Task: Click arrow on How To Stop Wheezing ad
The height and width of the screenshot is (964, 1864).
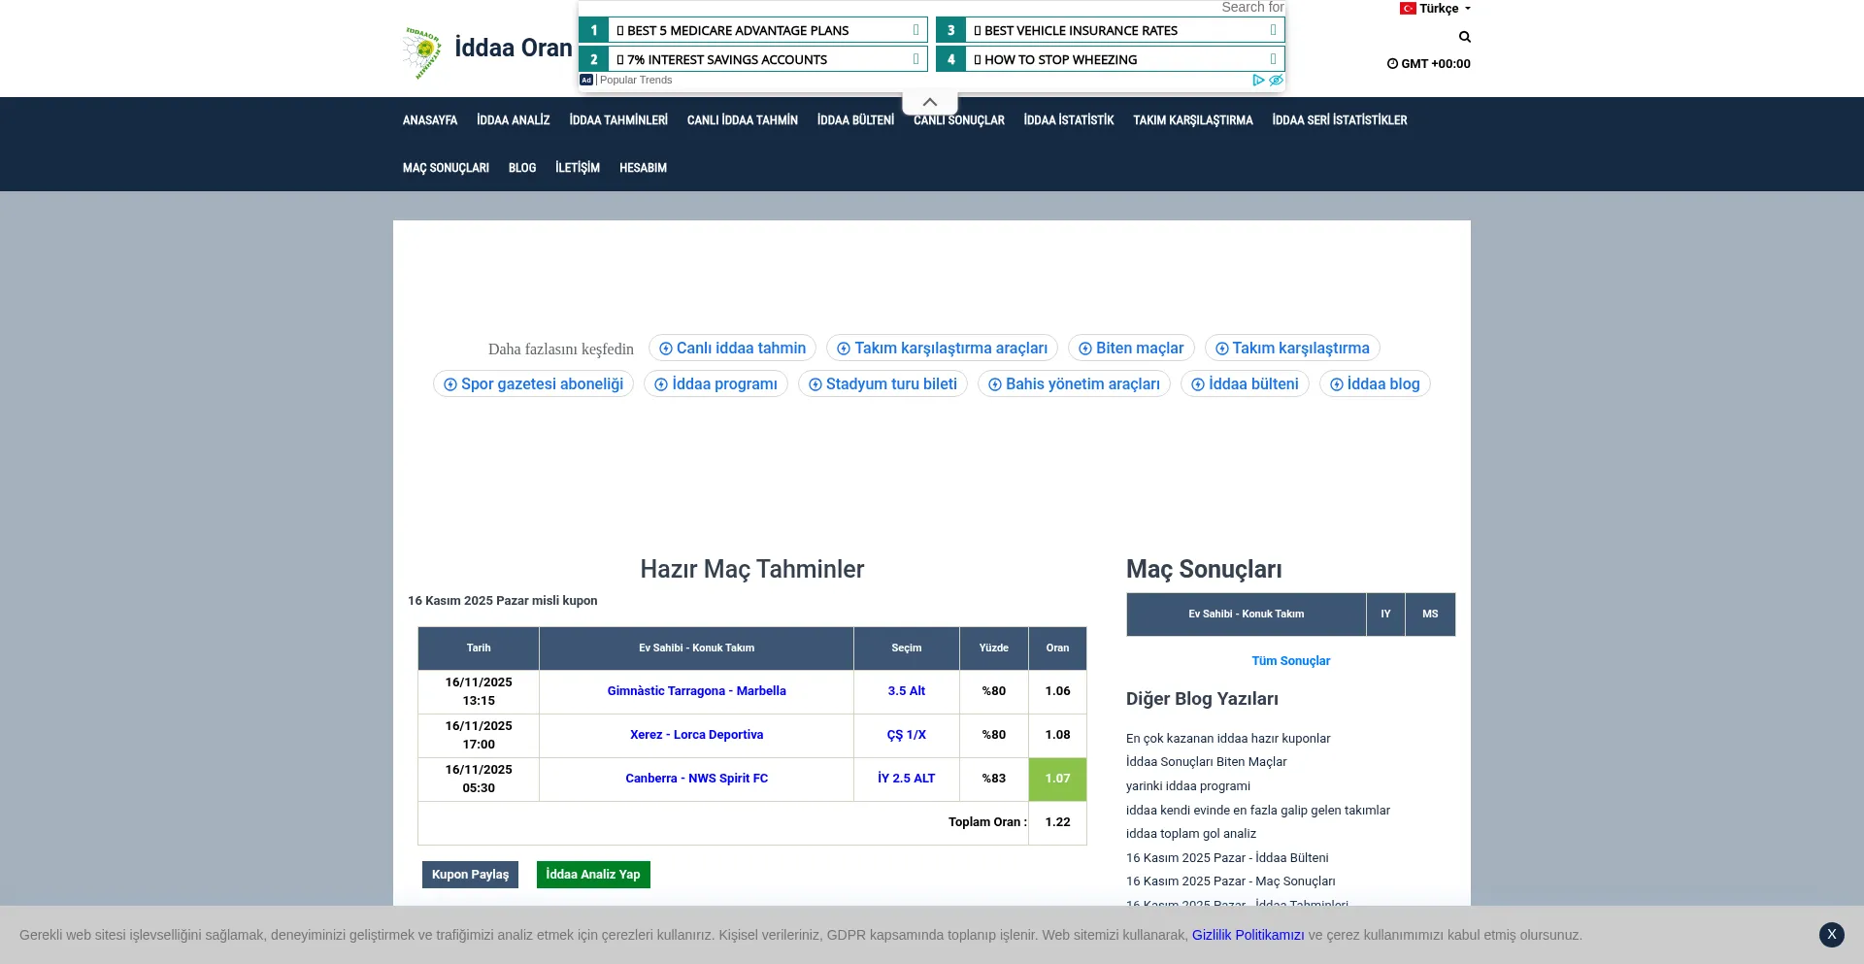Action: coord(1272,59)
